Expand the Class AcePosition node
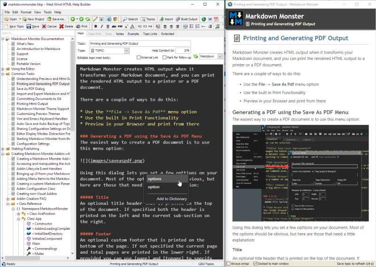 point(18,214)
